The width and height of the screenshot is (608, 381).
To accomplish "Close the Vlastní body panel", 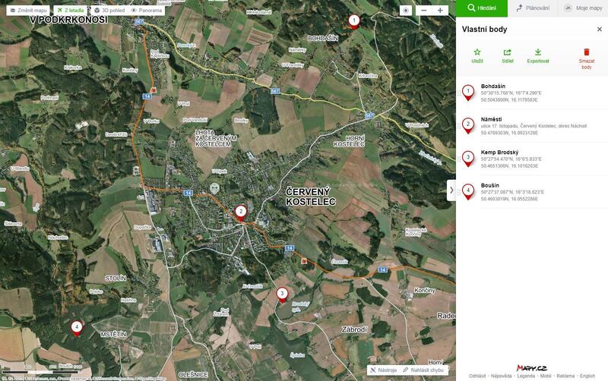I will [x=599, y=29].
